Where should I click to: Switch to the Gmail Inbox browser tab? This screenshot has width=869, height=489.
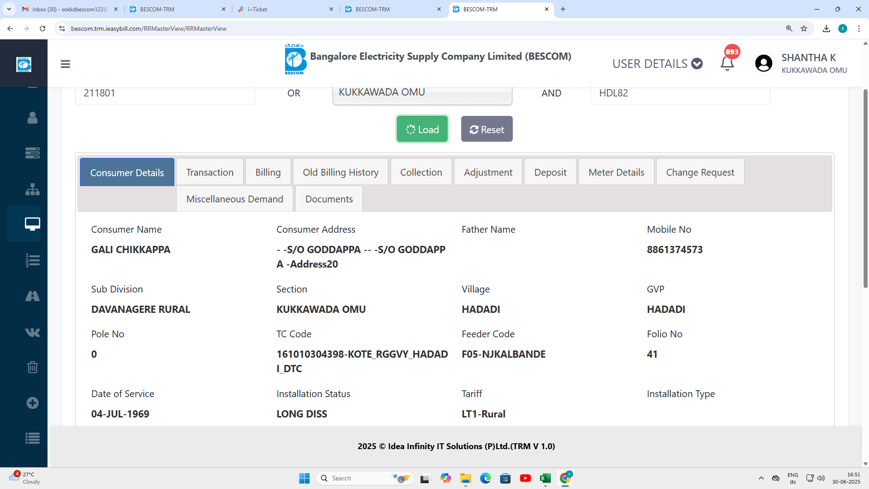click(x=70, y=9)
